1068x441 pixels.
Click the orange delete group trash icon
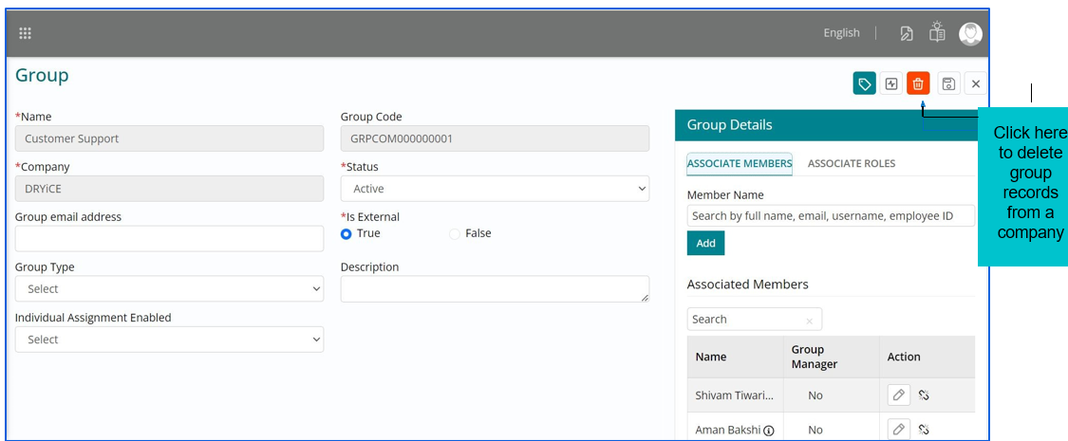coord(918,83)
